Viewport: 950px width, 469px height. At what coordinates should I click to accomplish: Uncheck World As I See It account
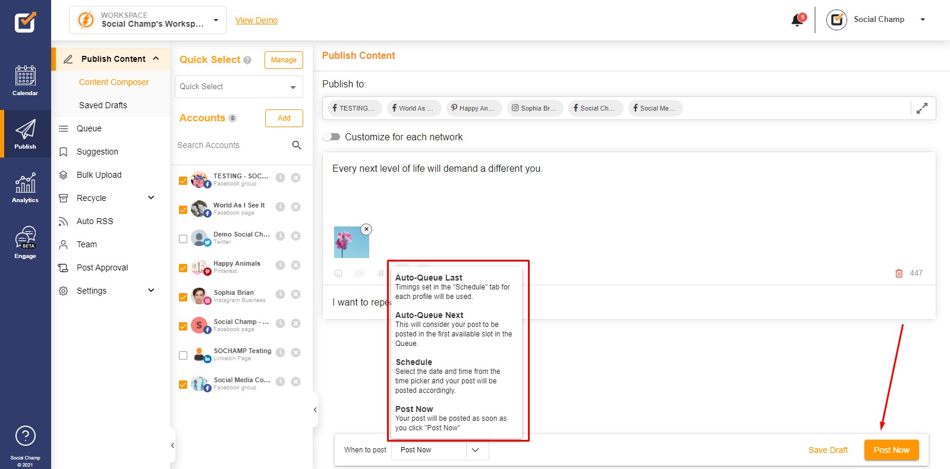(183, 210)
